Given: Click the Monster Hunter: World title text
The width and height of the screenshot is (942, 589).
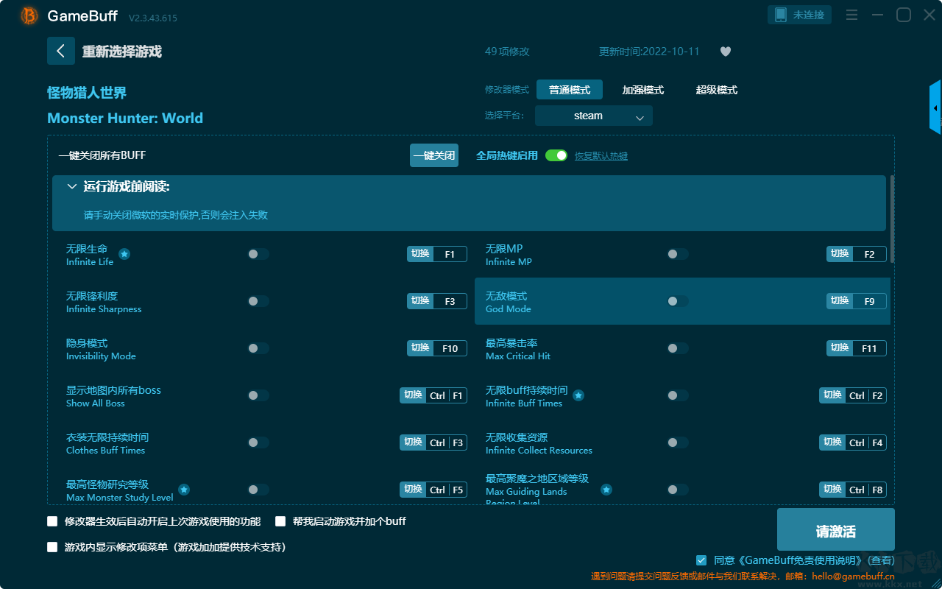Looking at the screenshot, I should tap(125, 118).
